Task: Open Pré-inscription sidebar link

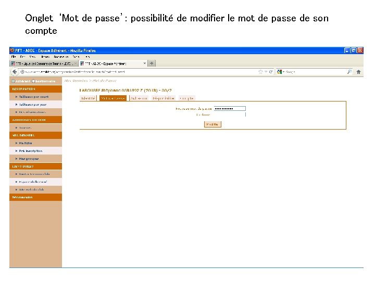Action: pyautogui.click(x=31, y=151)
